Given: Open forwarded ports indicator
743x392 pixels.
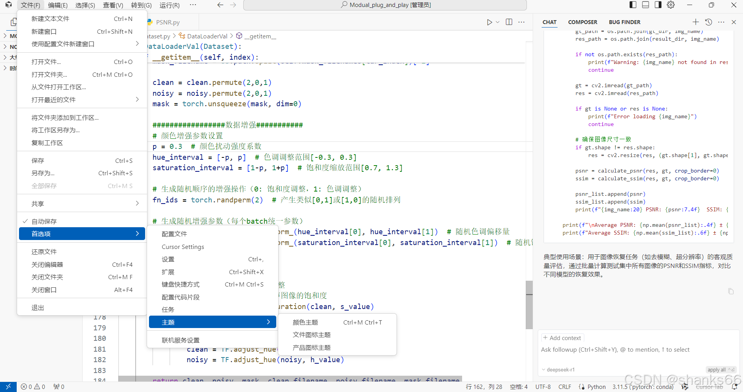Looking at the screenshot, I should tap(59, 387).
